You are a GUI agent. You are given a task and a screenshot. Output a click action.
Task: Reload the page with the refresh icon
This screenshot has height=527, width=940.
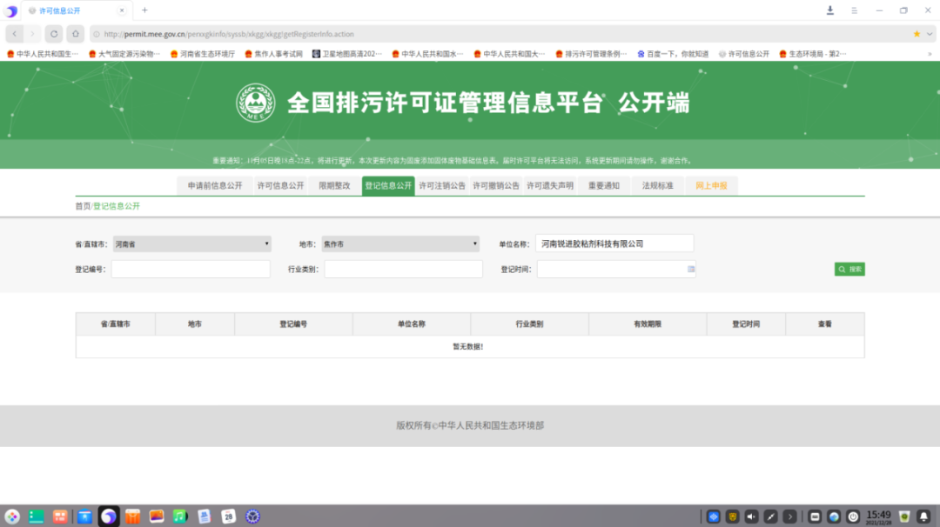click(54, 34)
